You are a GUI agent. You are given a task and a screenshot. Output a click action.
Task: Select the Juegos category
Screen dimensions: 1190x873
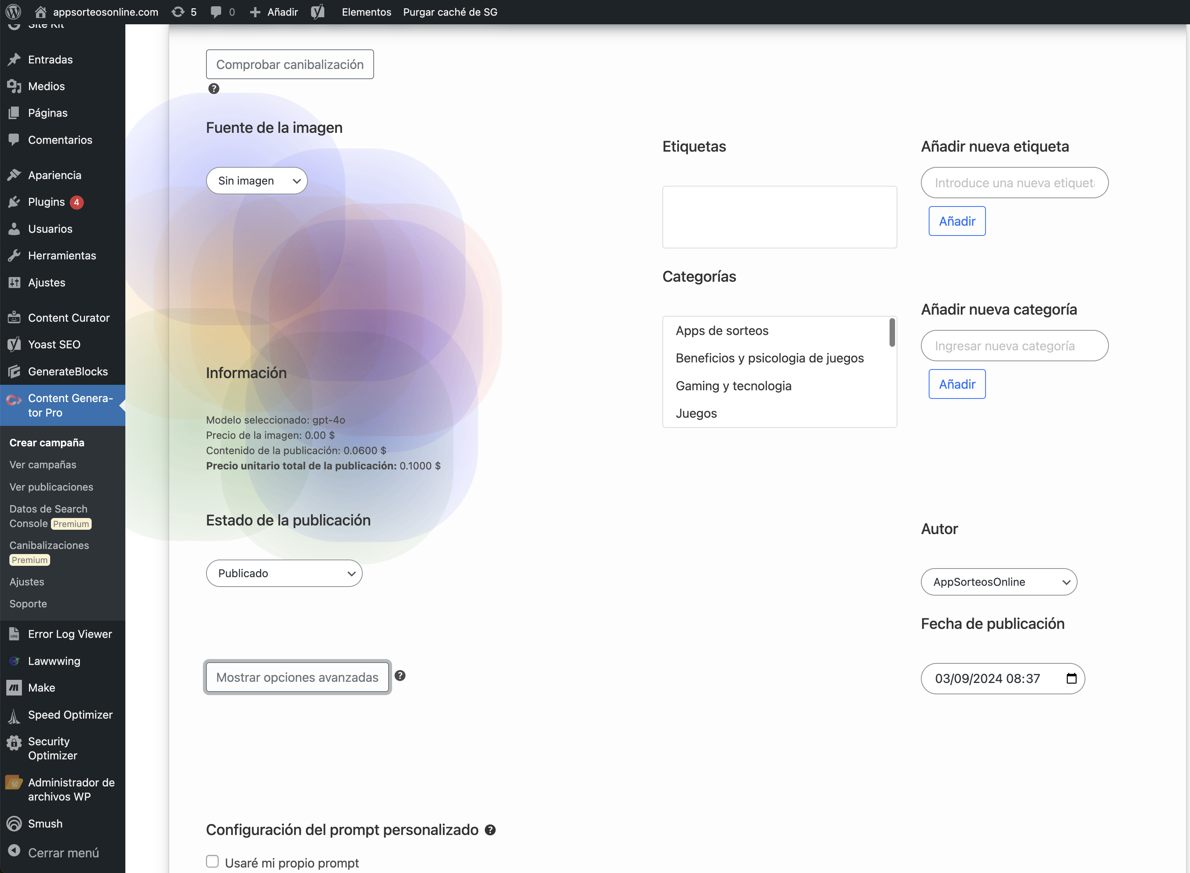pyautogui.click(x=696, y=413)
